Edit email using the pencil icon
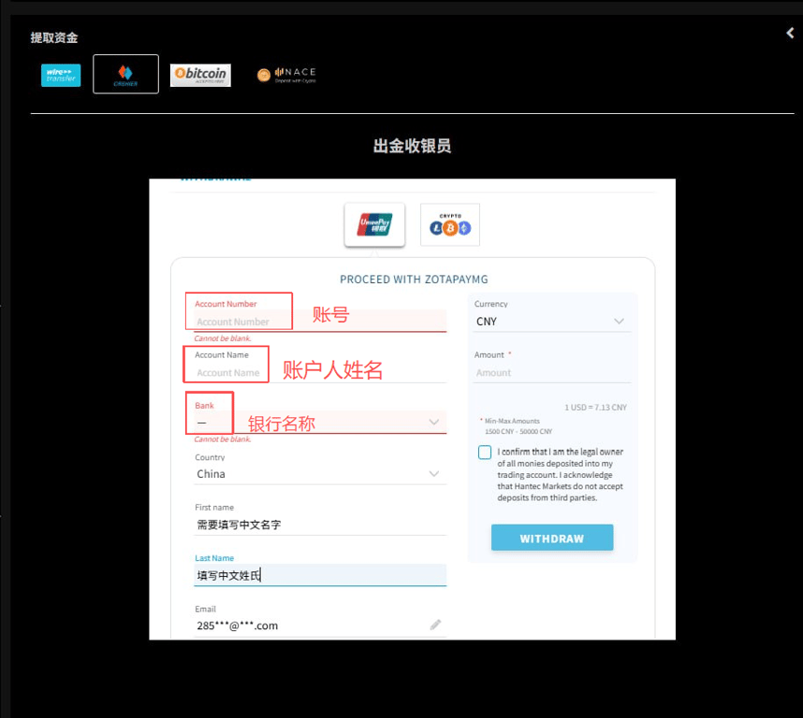803x718 pixels. pos(435,625)
